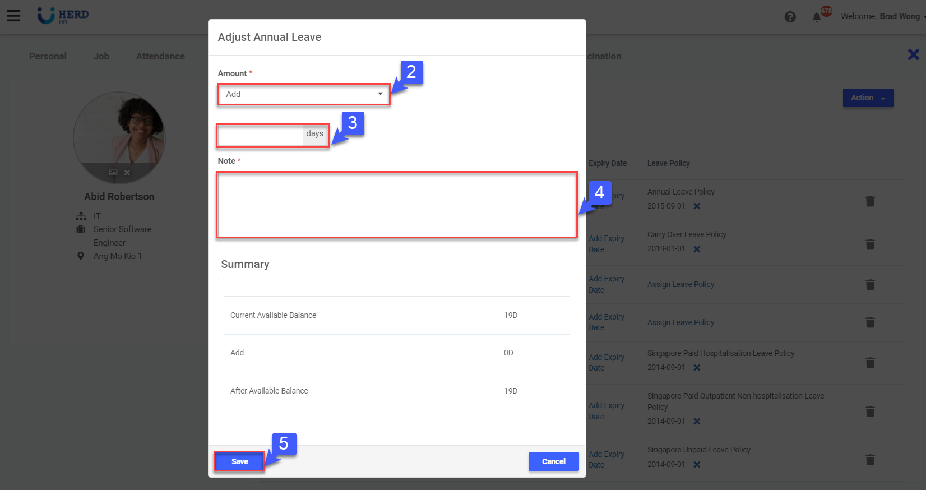Open the hamburger navigation menu
Image resolution: width=926 pixels, height=490 pixels.
13,16
